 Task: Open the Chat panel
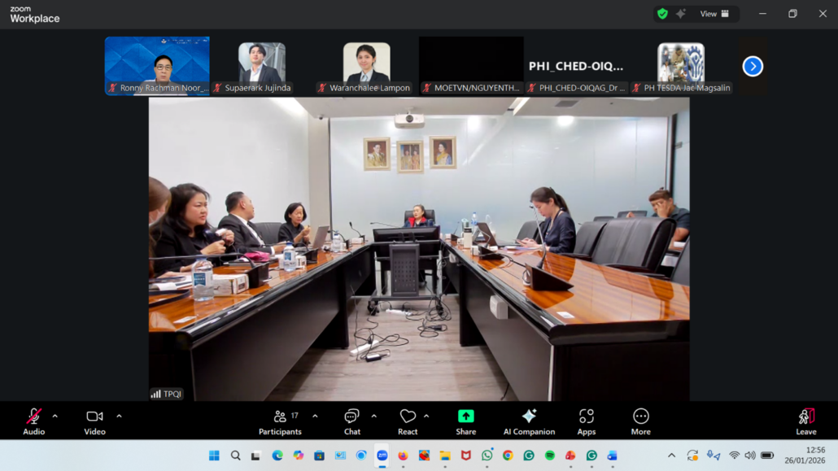tap(351, 421)
